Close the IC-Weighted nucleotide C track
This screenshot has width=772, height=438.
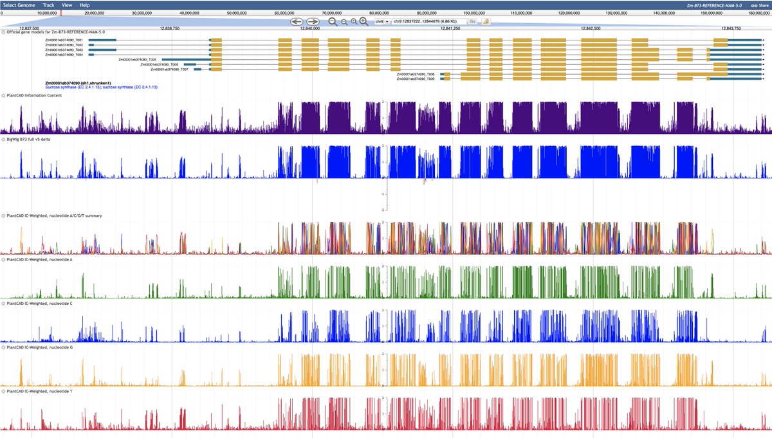point(3,303)
